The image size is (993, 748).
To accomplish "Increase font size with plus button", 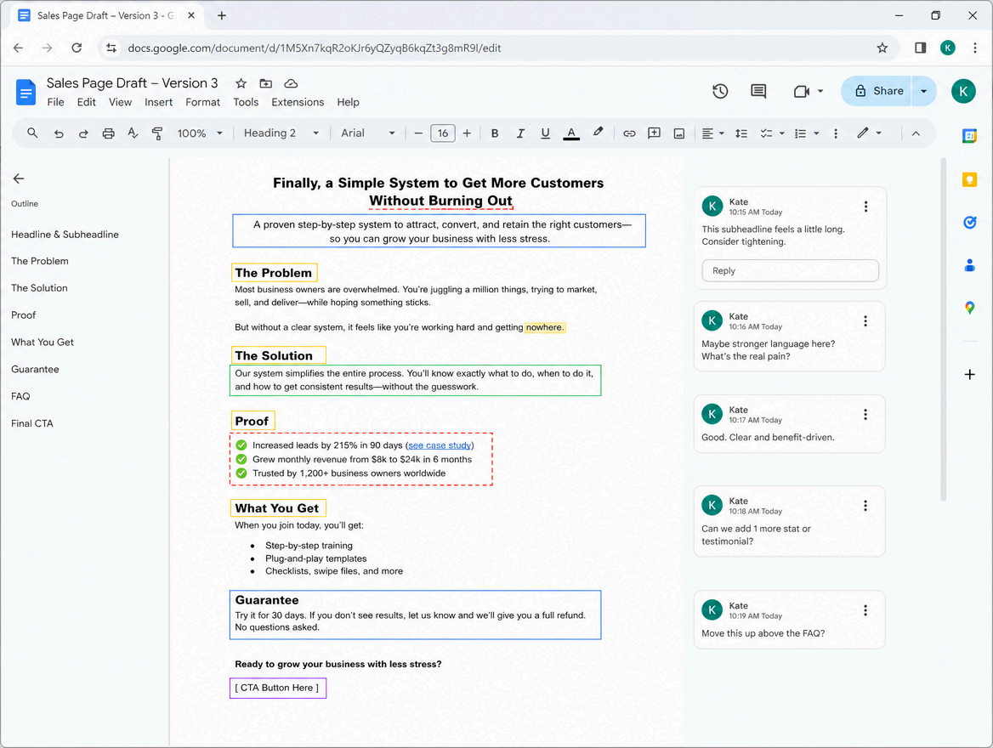I will pos(467,133).
